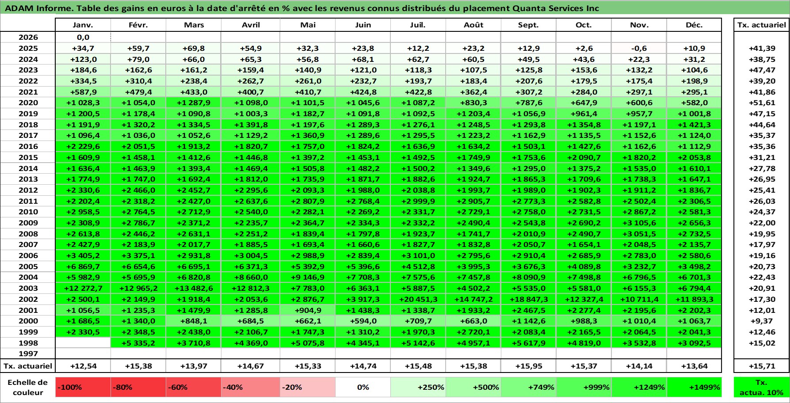Viewport: 790px width, 403px height.
Task: Click the +1499% bright green swatch
Action: pyautogui.click(x=694, y=387)
